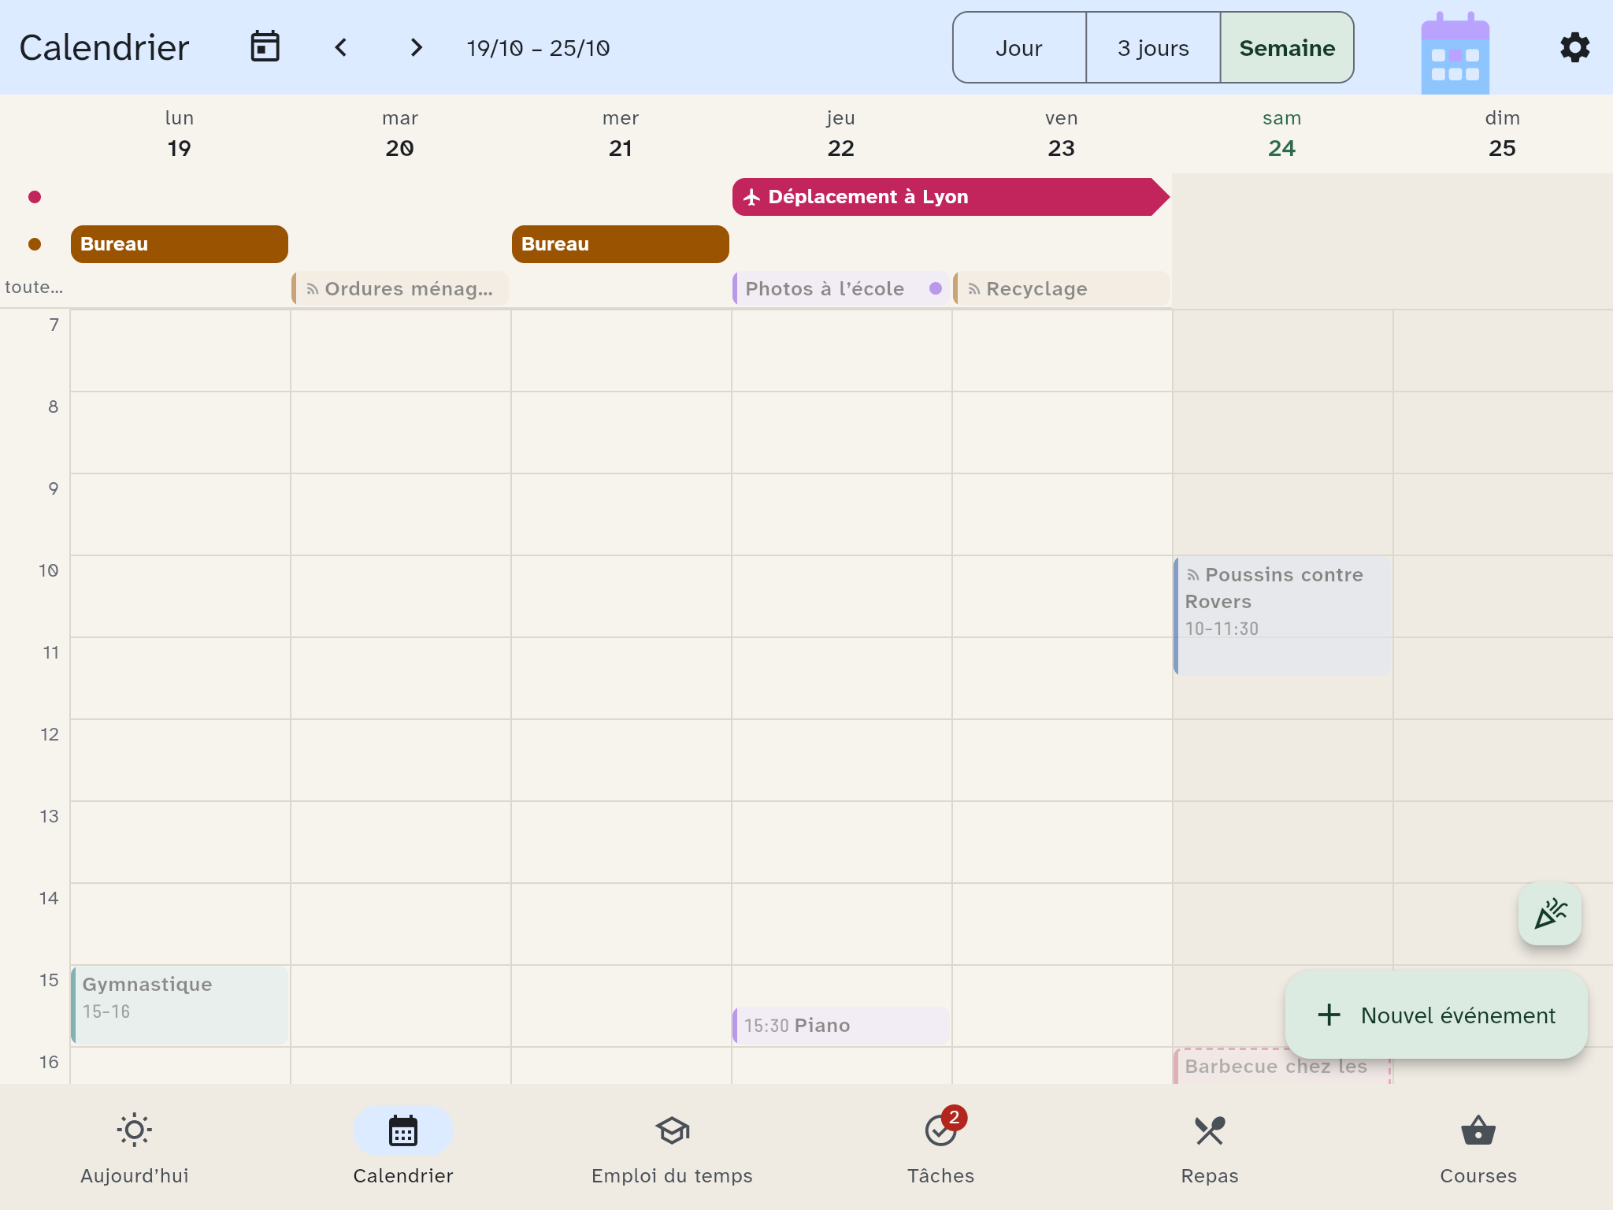Open Tâches tab with badge
The width and height of the screenshot is (1613, 1210).
(941, 1147)
